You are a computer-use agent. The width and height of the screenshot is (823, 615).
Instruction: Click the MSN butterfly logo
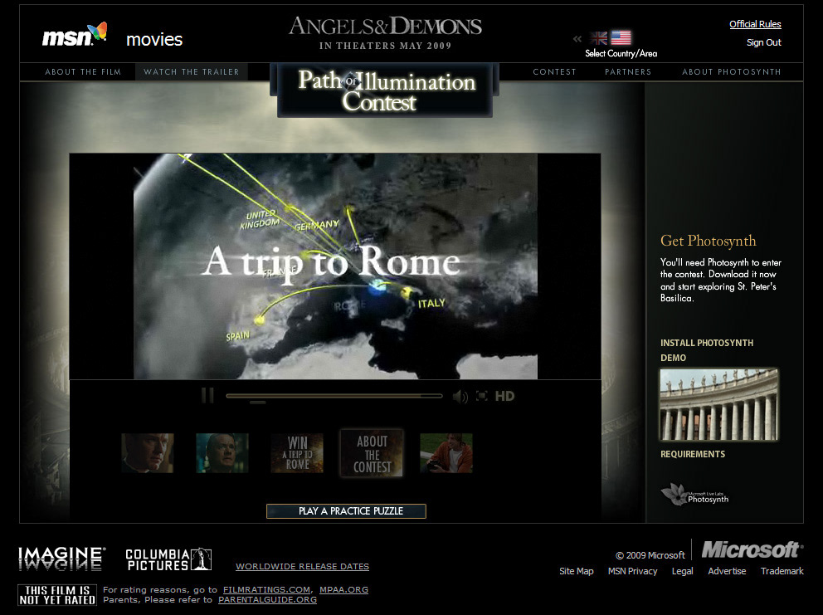pos(75,35)
